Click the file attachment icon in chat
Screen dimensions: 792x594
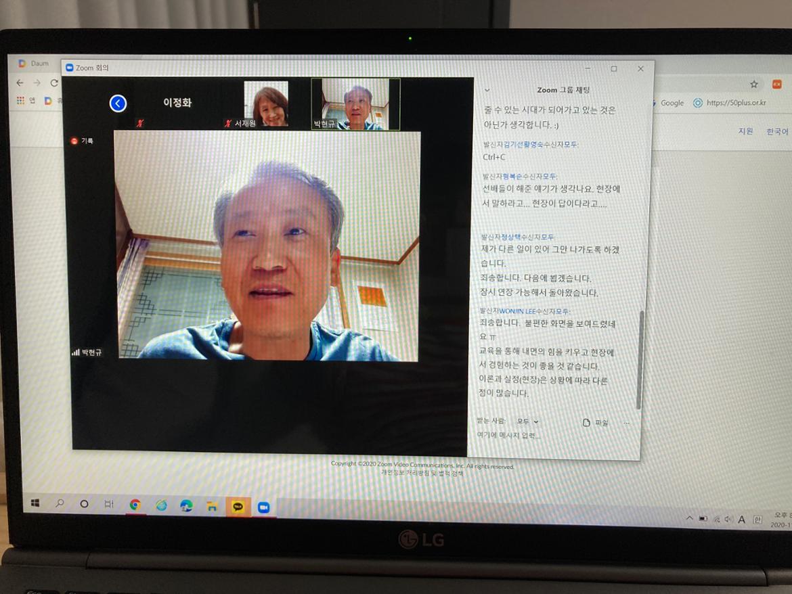[x=587, y=423]
